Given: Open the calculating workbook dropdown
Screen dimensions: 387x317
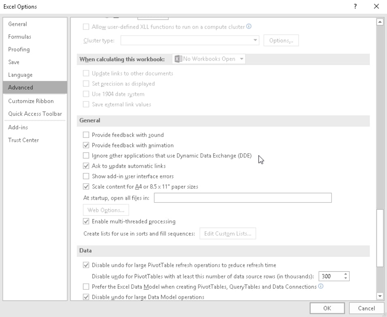Looking at the screenshot, I should [x=209, y=59].
